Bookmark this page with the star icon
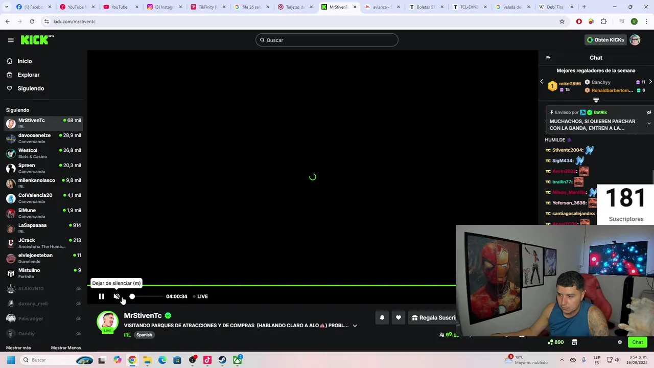The height and width of the screenshot is (368, 654). 562,21
